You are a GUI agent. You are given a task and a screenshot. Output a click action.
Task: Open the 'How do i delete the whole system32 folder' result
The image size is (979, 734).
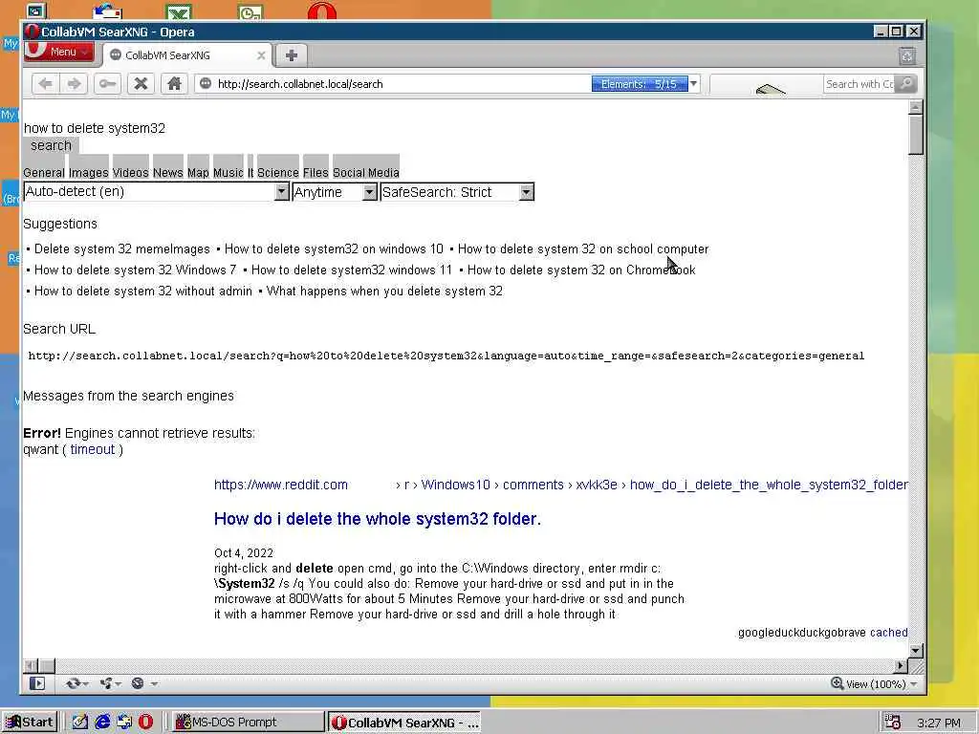377,519
